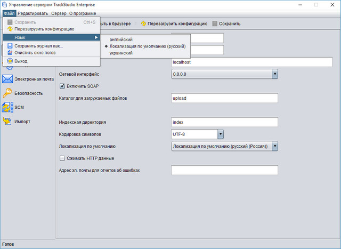Select the SCM sidebar icon

click(x=7, y=107)
